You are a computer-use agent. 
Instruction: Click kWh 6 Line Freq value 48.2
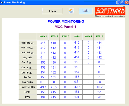[99, 87]
